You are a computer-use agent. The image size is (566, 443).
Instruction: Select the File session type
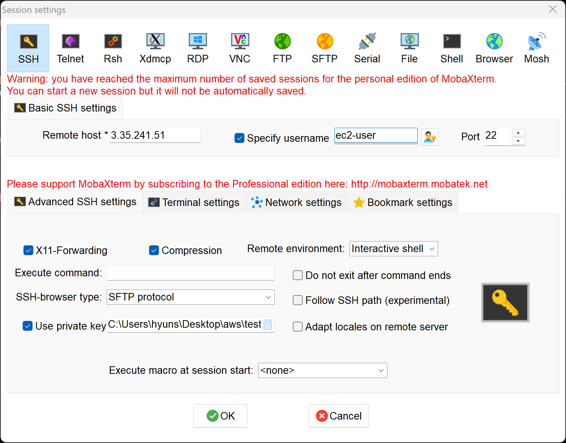pos(409,48)
